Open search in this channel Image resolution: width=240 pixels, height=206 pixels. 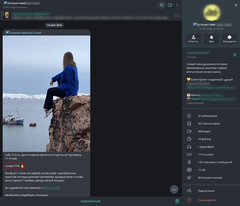point(162,5)
